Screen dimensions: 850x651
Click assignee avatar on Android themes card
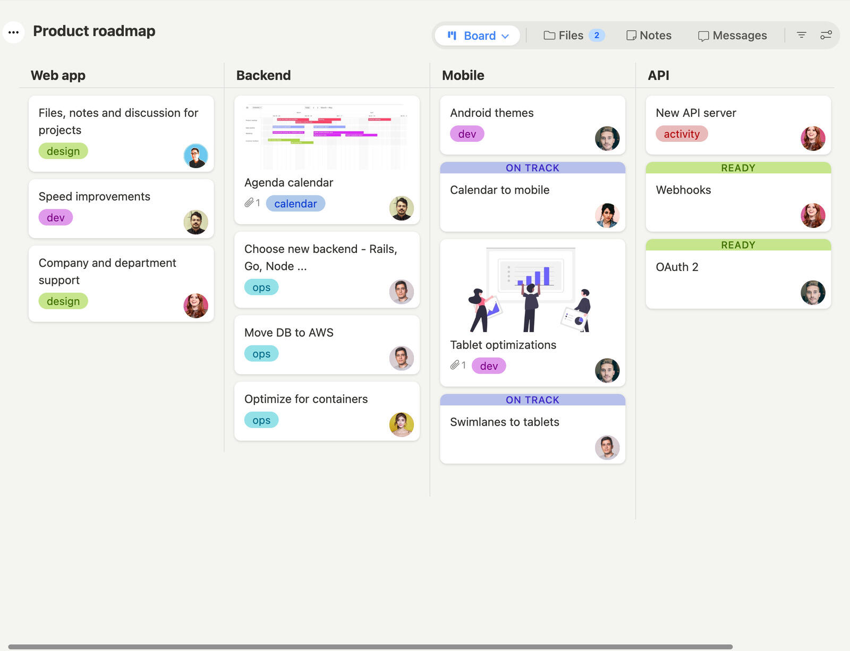(x=607, y=139)
